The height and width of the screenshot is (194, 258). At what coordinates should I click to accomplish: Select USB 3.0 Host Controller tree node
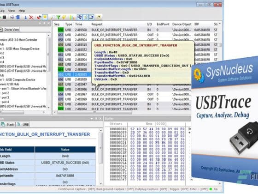pyautogui.click(x=18, y=40)
